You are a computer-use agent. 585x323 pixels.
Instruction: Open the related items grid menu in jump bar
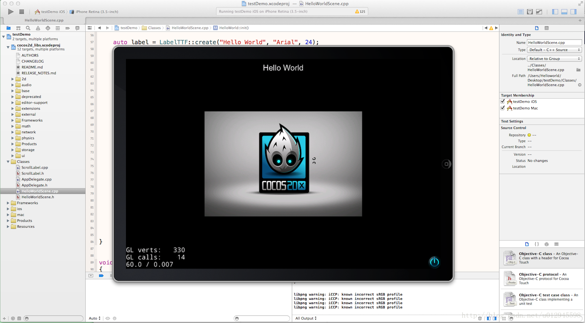[89, 28]
